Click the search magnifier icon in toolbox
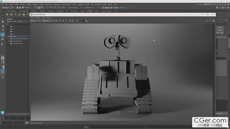 tap(3, 77)
